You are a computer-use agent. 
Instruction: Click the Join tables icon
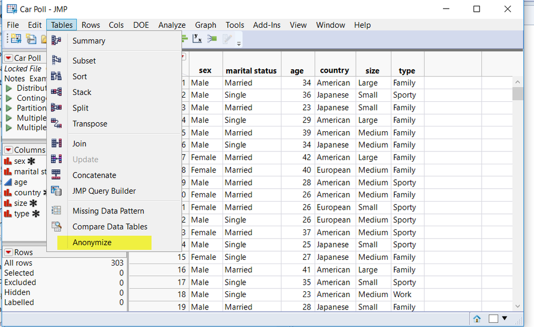(x=56, y=143)
